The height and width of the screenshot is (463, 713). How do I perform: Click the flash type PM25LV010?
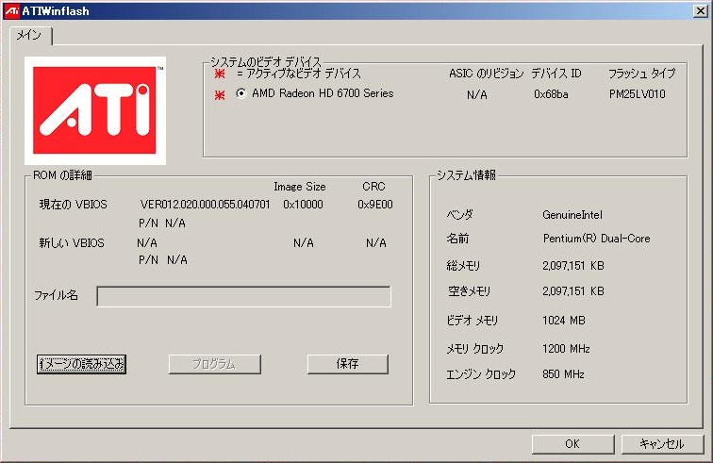(x=638, y=94)
